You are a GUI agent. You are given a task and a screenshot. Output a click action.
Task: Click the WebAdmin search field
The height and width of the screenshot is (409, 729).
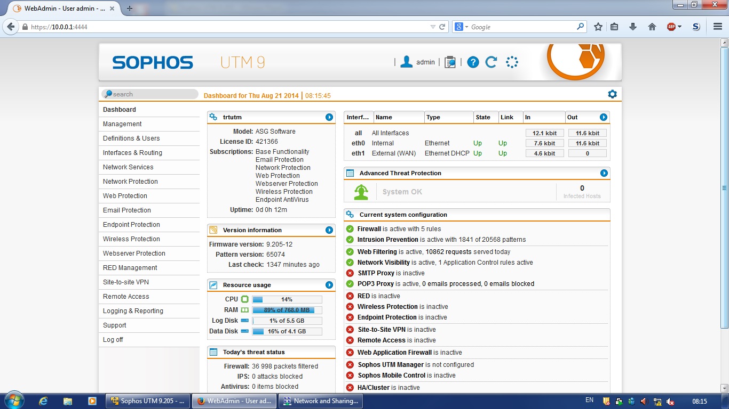150,94
